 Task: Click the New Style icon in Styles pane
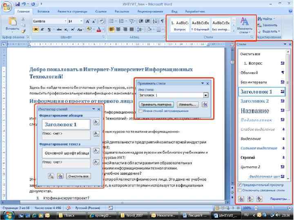tap(241, 198)
